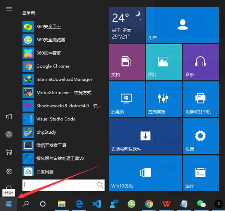Click the Microsoft Edge taskbar icon
Image resolution: width=225 pixels, height=211 pixels.
coord(79,204)
